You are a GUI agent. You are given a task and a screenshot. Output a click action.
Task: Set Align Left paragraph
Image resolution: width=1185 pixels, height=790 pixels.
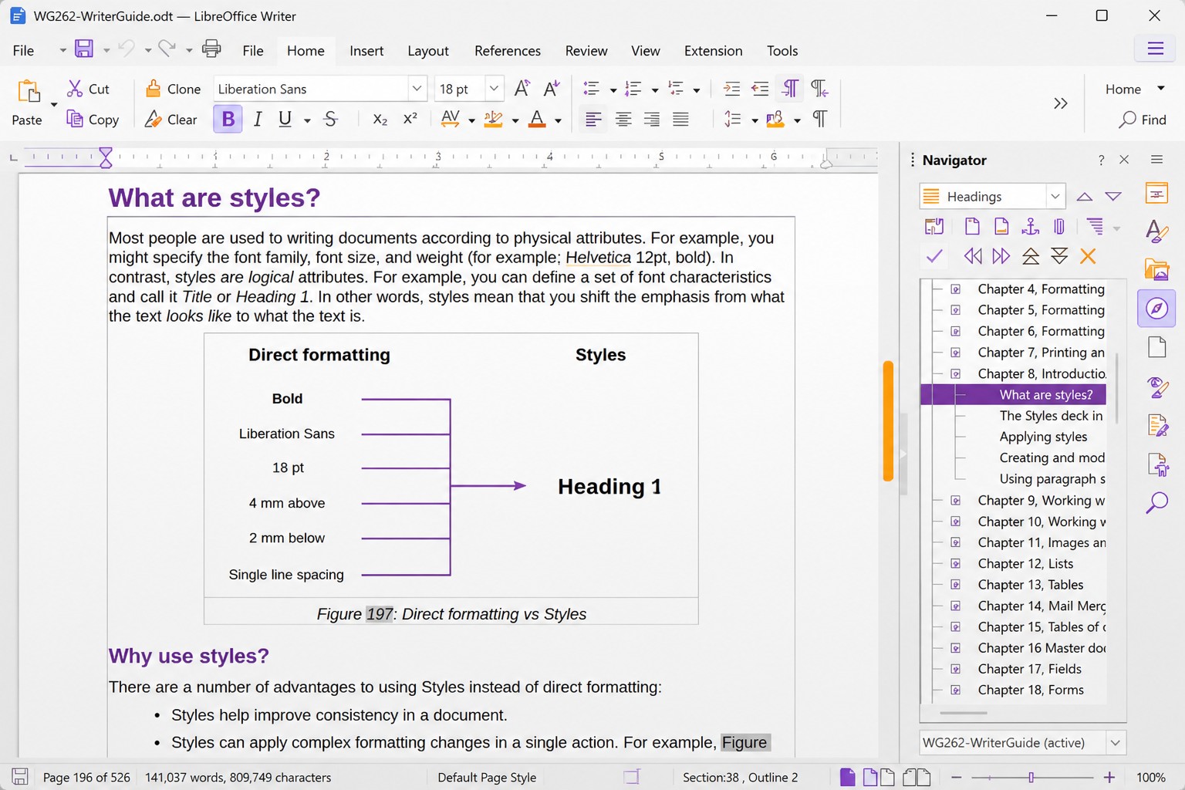point(593,119)
